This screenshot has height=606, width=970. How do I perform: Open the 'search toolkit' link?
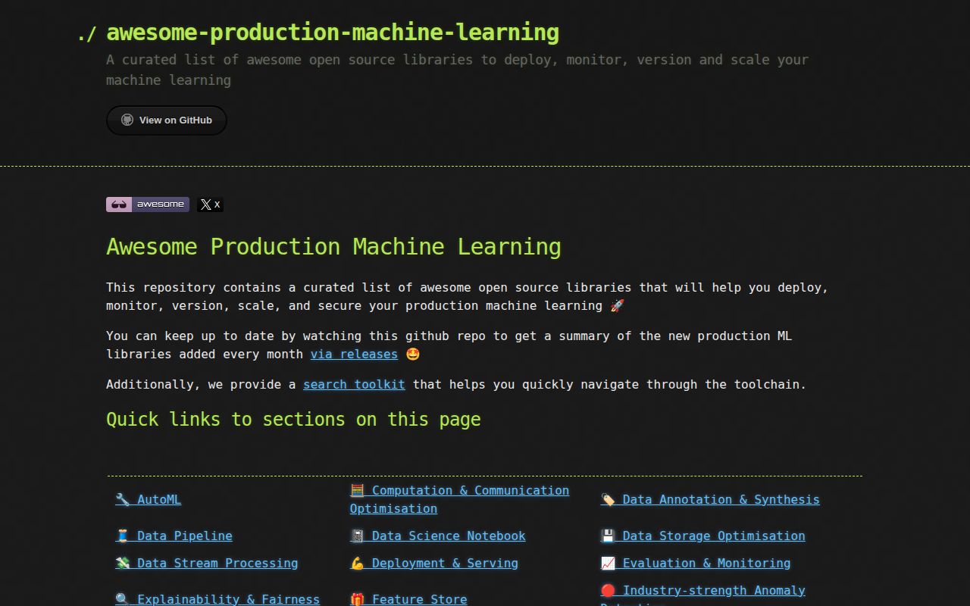click(354, 384)
